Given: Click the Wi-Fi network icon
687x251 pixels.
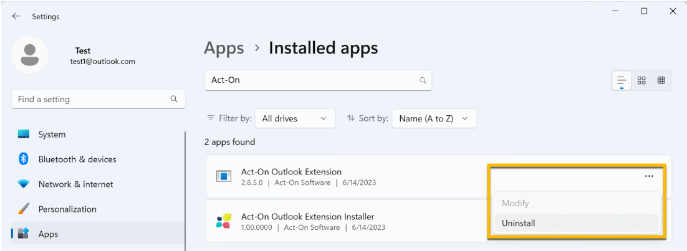Looking at the screenshot, I should click(x=24, y=184).
